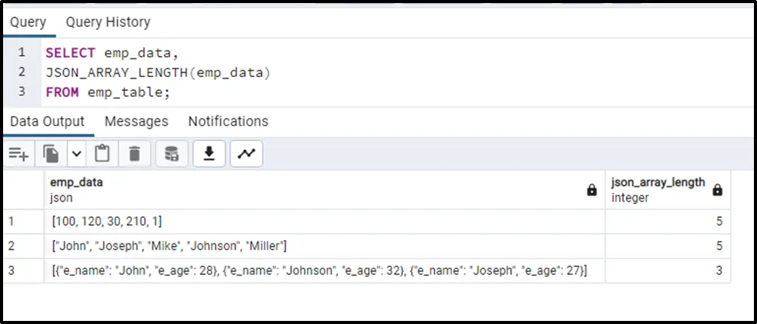Click the Delete trash icon
The width and height of the screenshot is (757, 324).
coord(134,154)
